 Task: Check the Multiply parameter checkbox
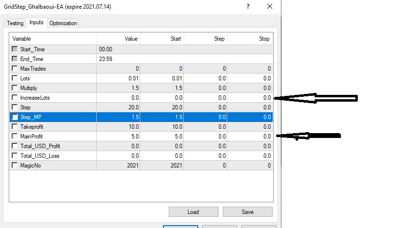(15, 88)
